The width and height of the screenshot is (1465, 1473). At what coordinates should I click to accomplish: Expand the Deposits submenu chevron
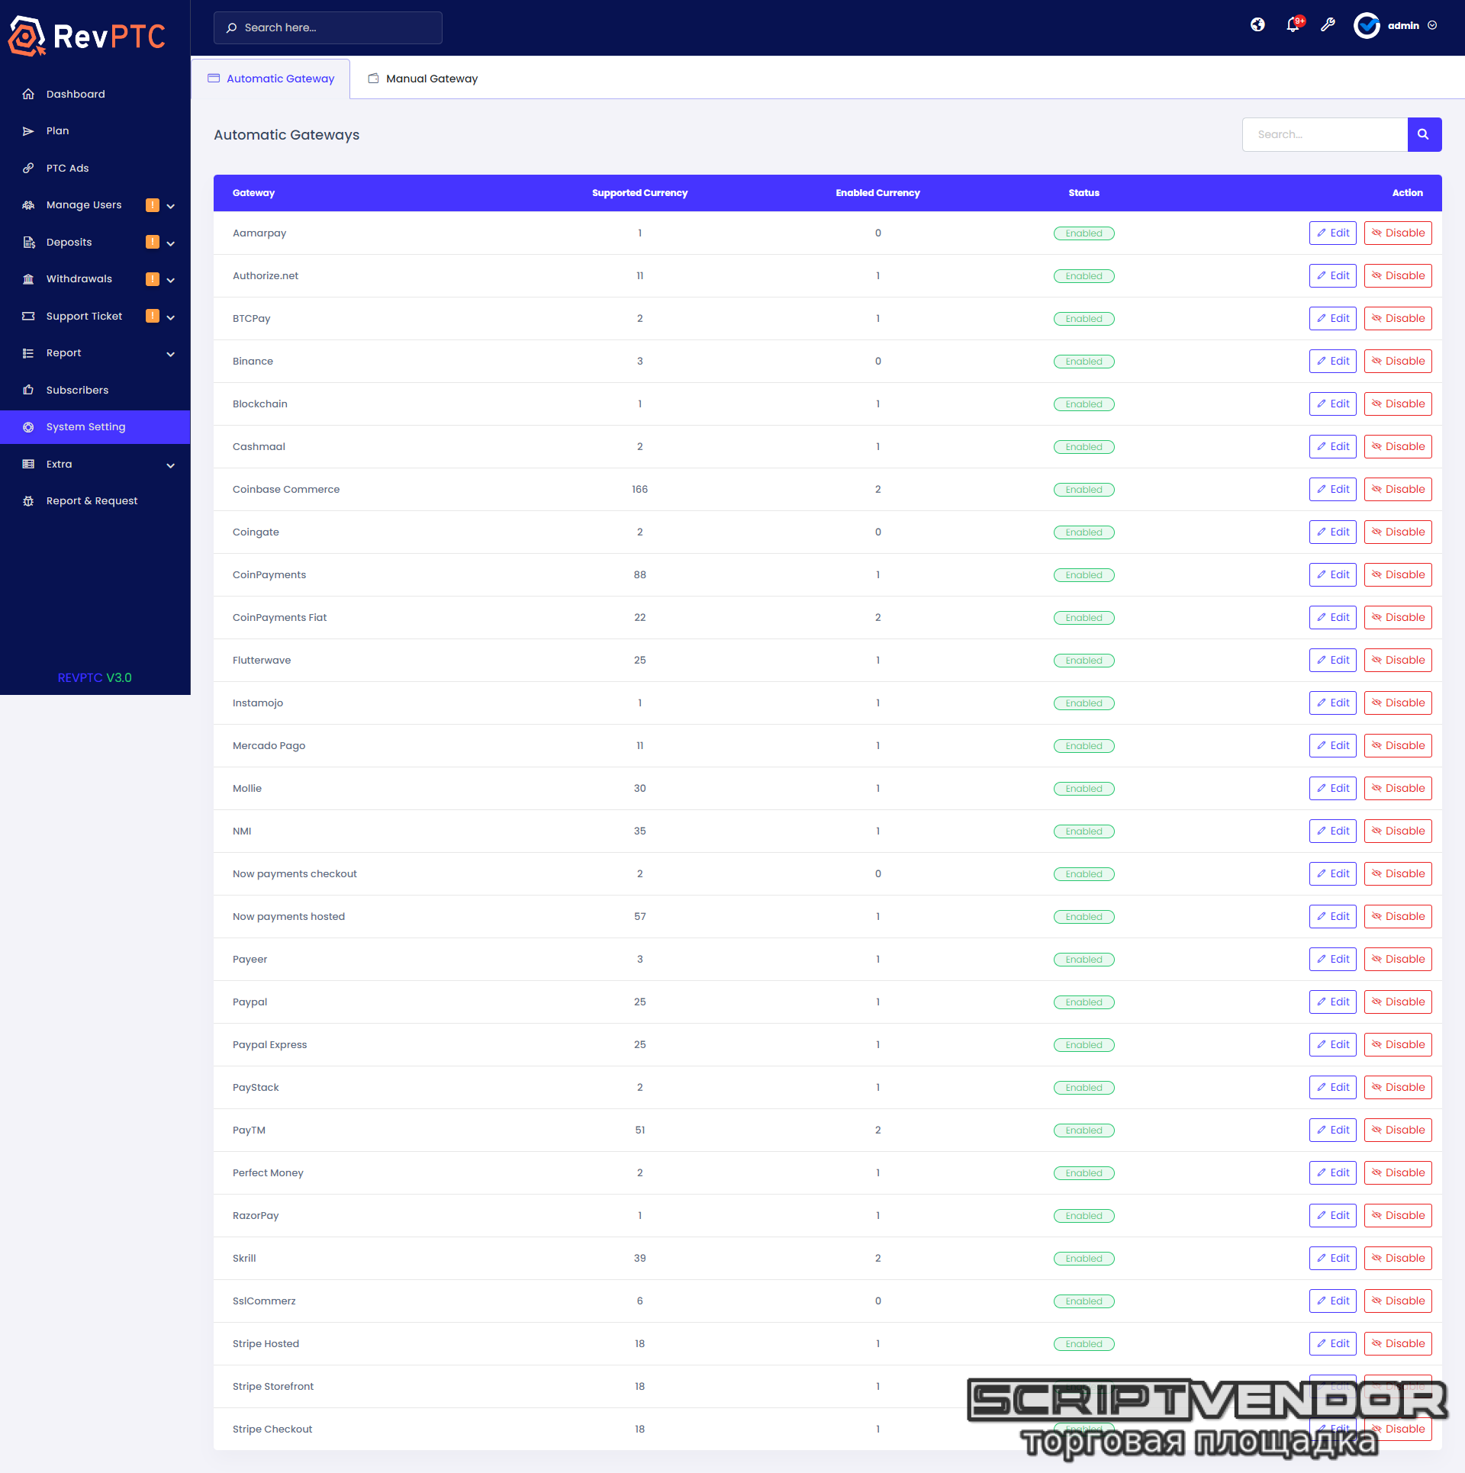pyautogui.click(x=171, y=243)
